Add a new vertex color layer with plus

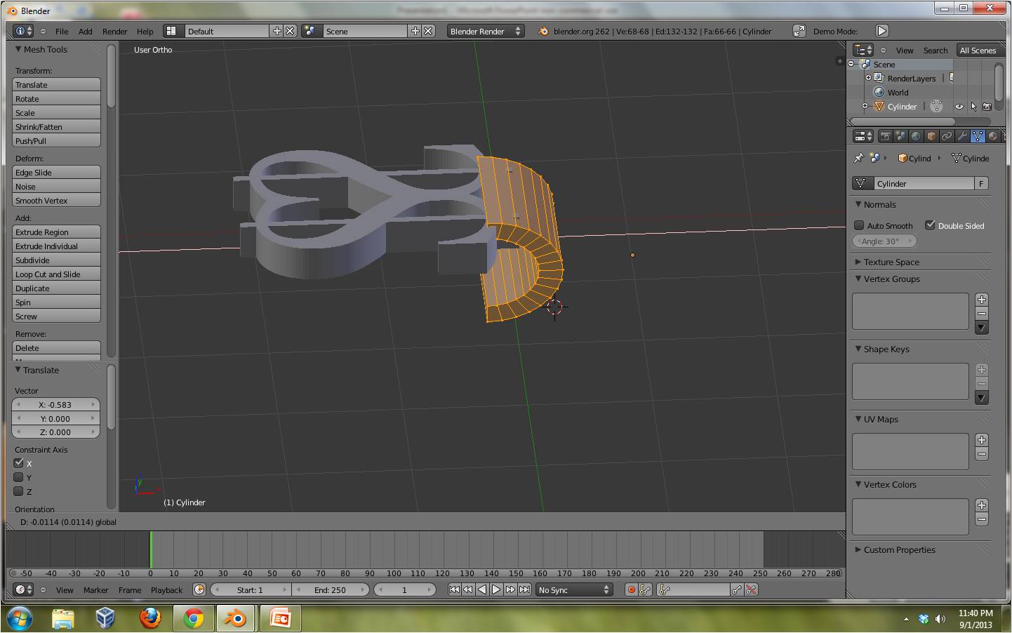point(982,505)
